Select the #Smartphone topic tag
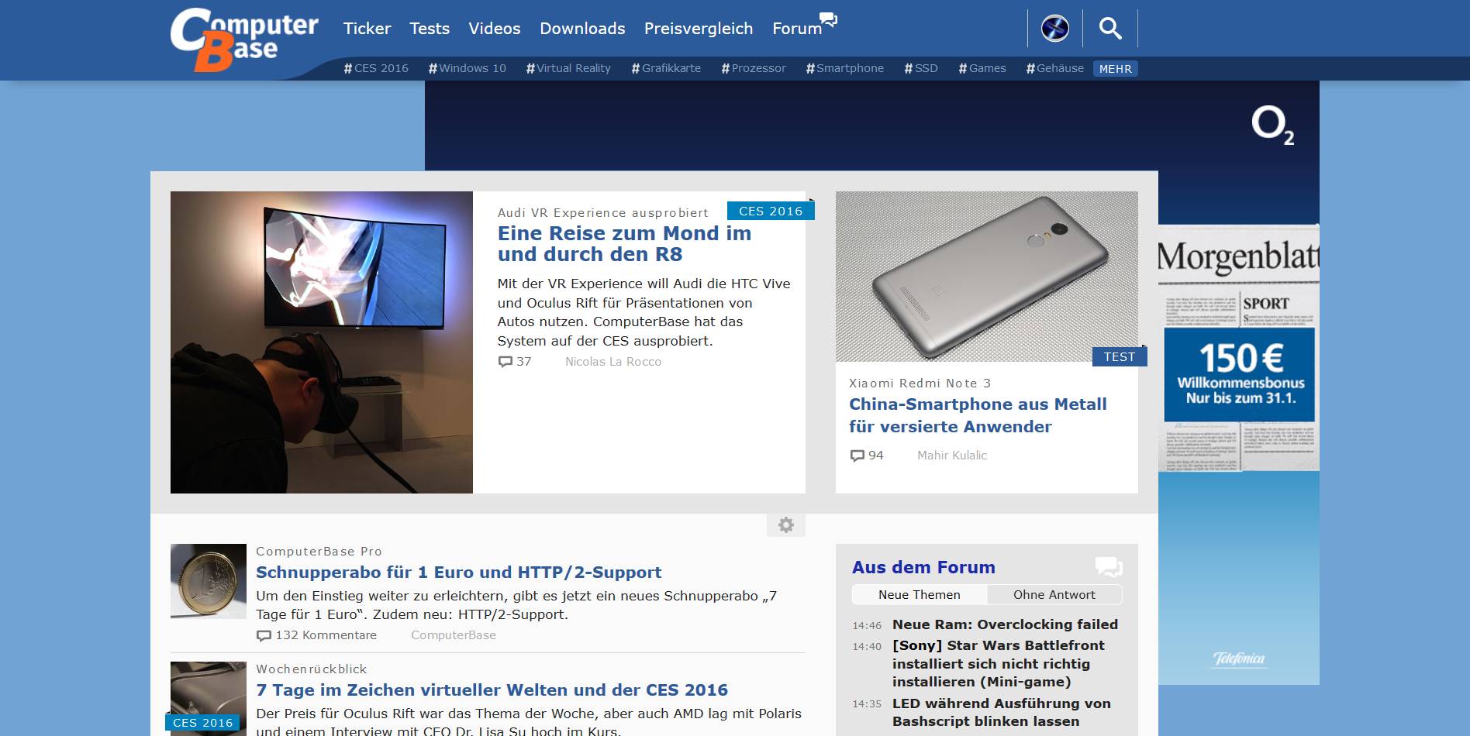The width and height of the screenshot is (1470, 736). tap(845, 68)
